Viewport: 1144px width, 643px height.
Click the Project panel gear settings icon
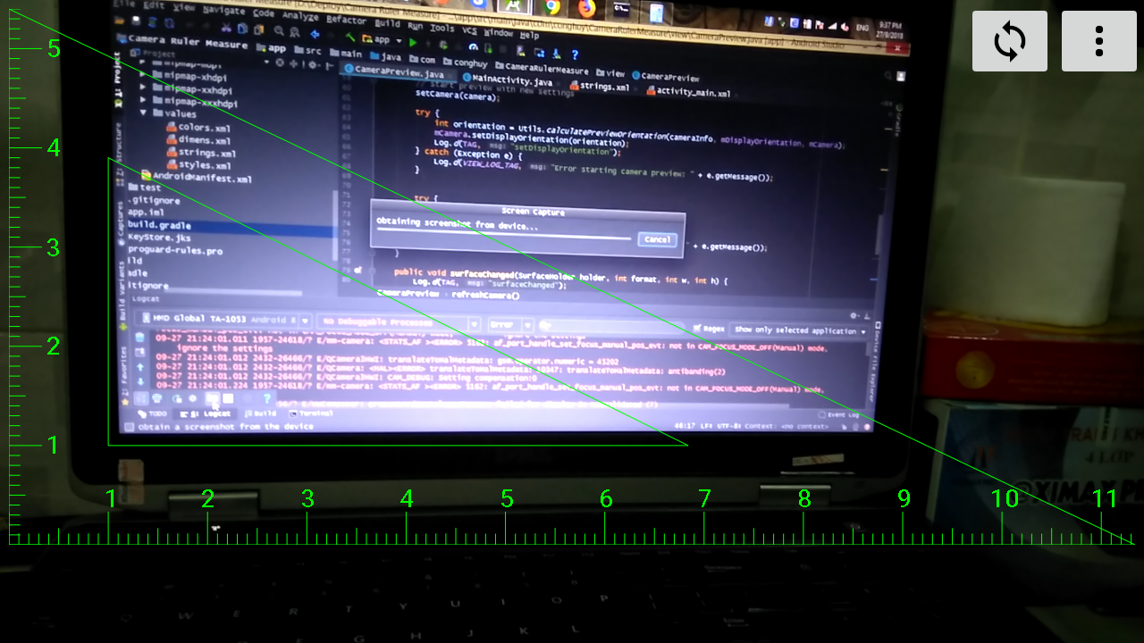click(x=312, y=64)
